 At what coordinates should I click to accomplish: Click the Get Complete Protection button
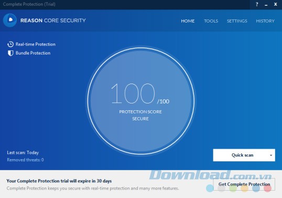pos(244,184)
